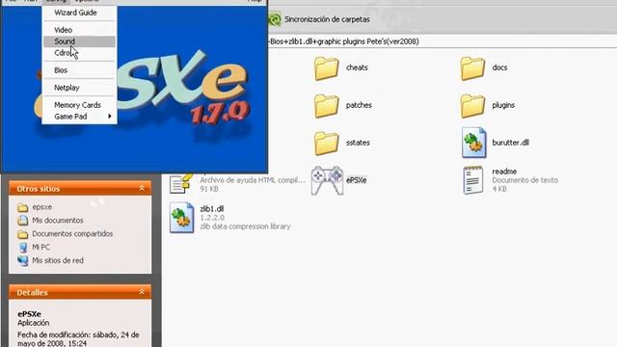Viewport: 617px width, 347px height.
Task: Open the patches folder icon
Action: [x=326, y=105]
